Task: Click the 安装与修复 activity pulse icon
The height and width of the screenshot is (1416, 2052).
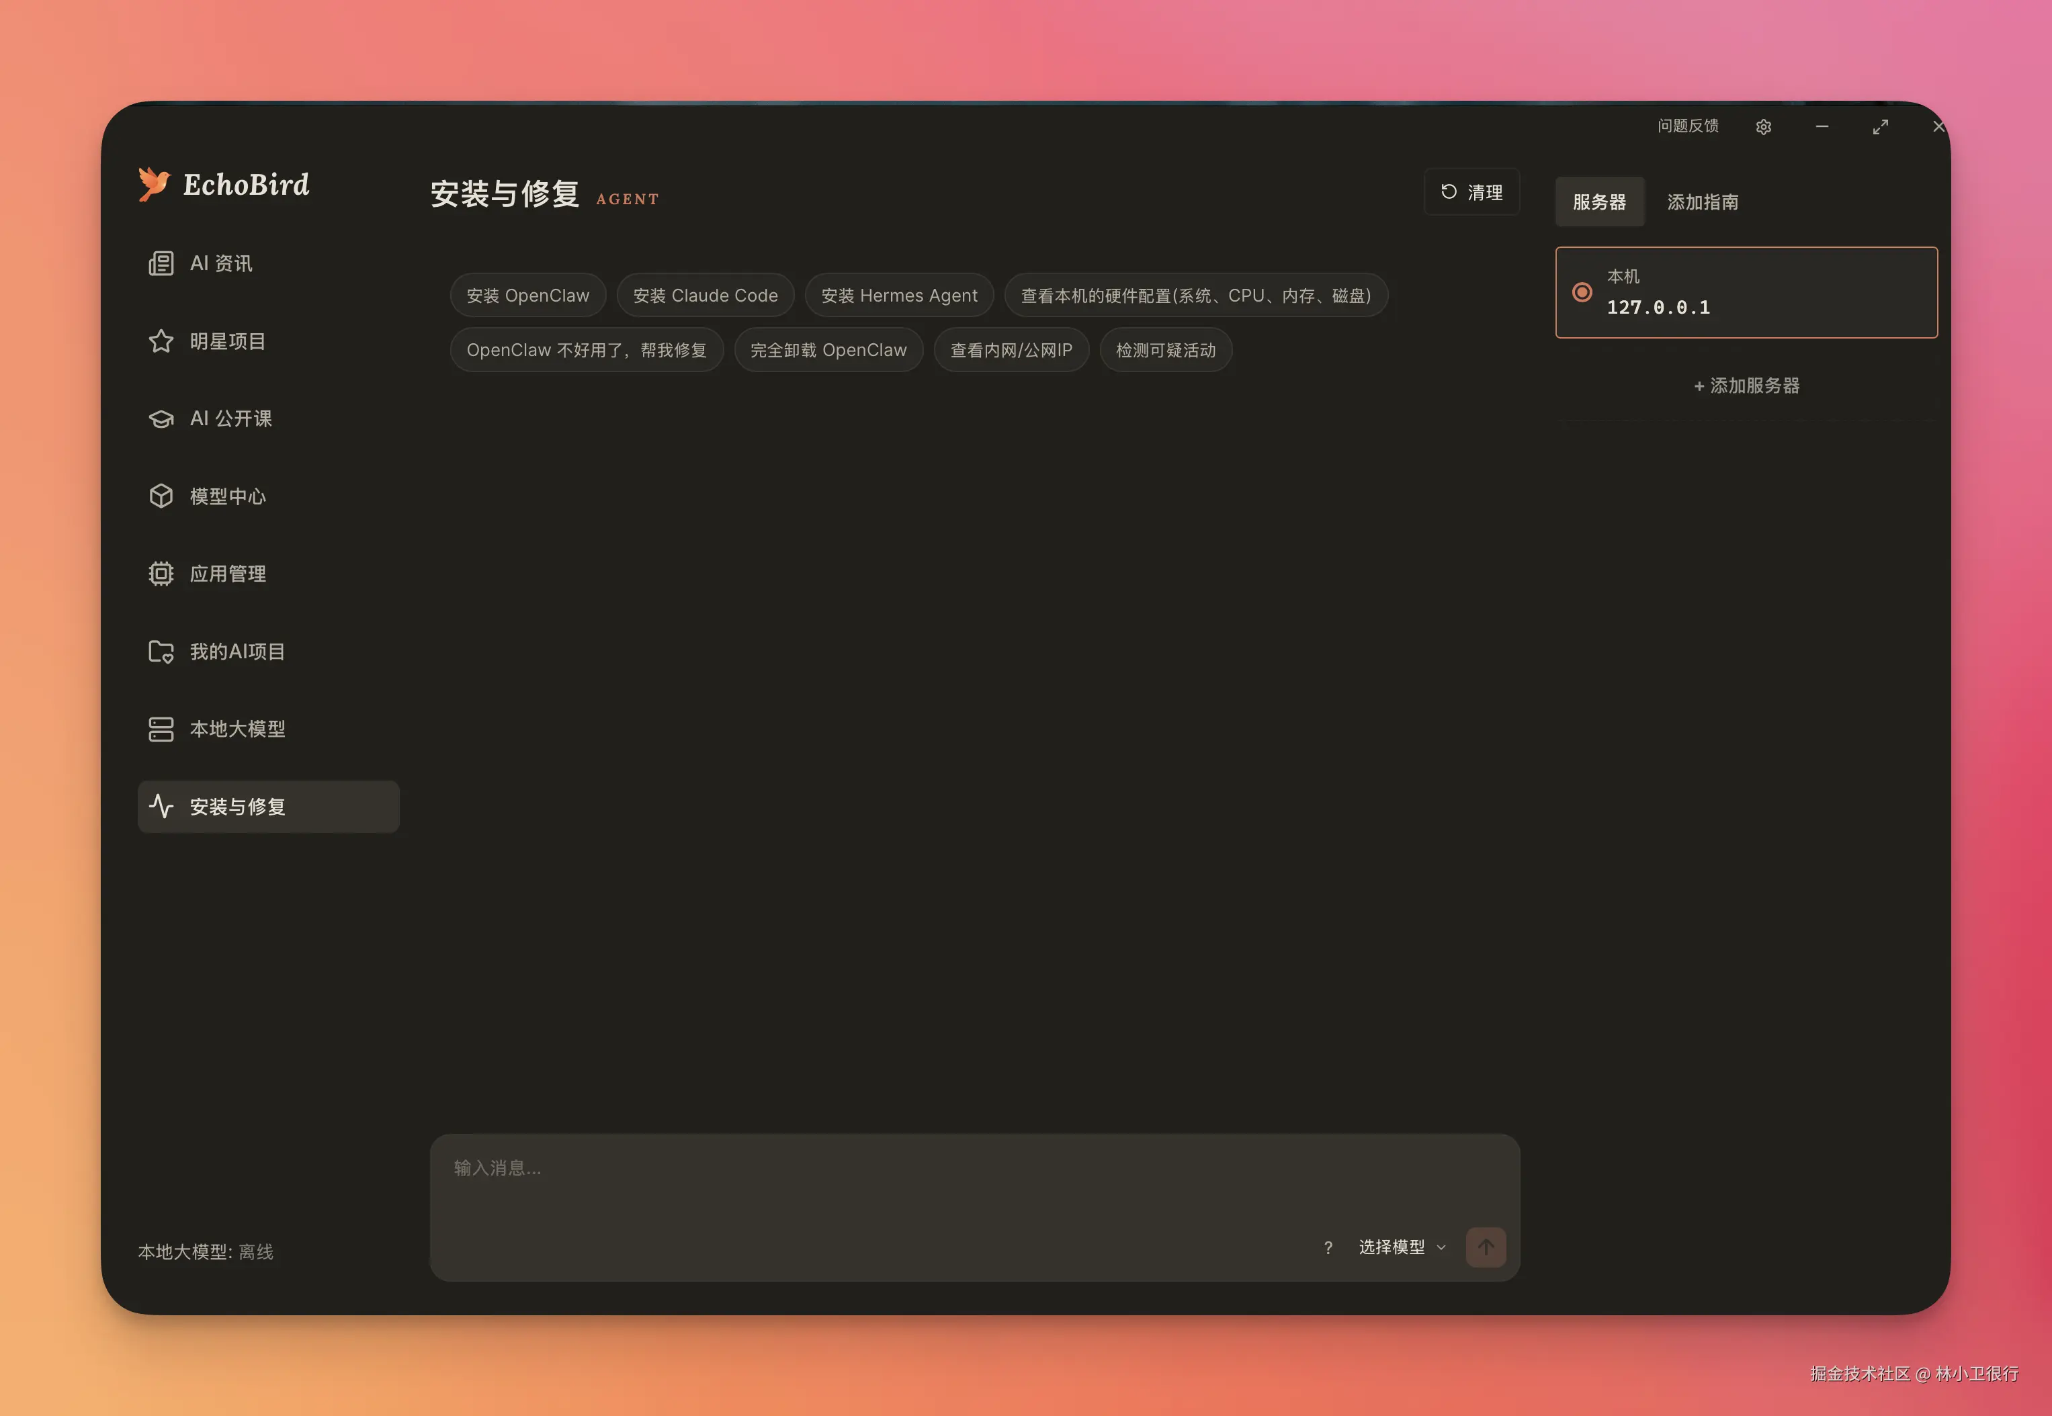Action: 161,807
